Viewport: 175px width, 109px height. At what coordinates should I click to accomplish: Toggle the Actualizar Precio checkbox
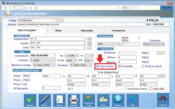coord(125,89)
